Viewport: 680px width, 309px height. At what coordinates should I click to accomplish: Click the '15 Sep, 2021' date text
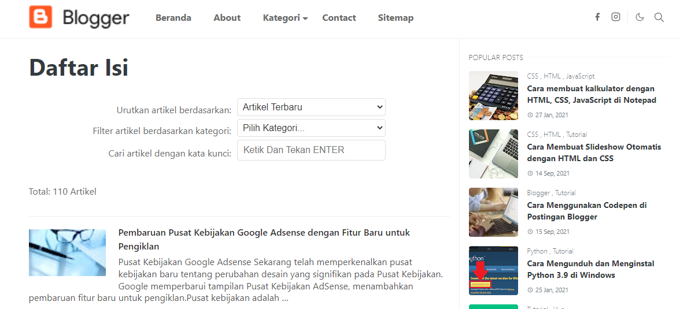click(x=552, y=232)
